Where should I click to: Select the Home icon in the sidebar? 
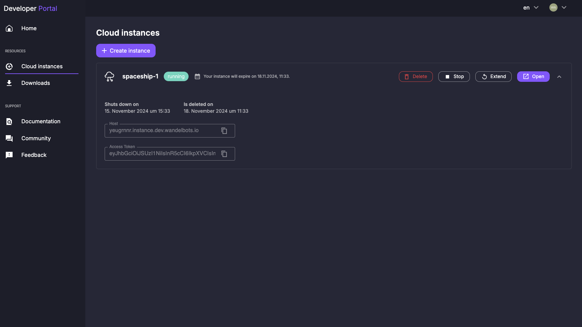9,28
